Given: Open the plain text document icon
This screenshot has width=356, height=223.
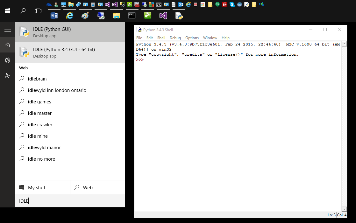Looking at the screenshot, I should pyautogui.click(x=174, y=4).
